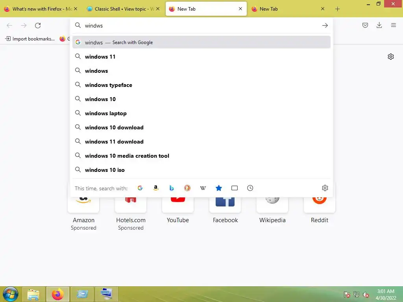The height and width of the screenshot is (302, 403).
Task: Open search settings gear in the dropdown
Action: point(325,188)
